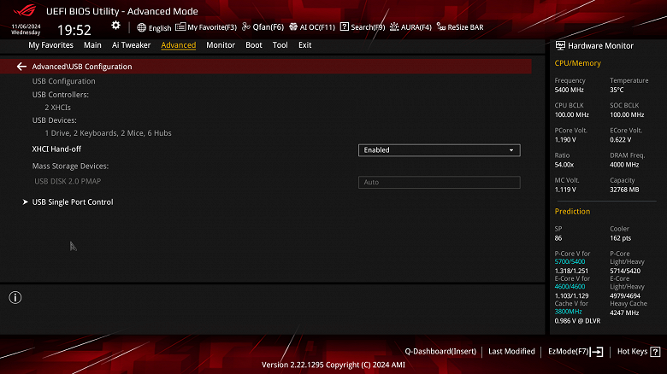Click CPU/Memory heading
The height and width of the screenshot is (374, 667).
click(578, 63)
